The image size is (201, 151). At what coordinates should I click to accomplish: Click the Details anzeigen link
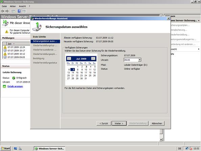click(x=15, y=86)
